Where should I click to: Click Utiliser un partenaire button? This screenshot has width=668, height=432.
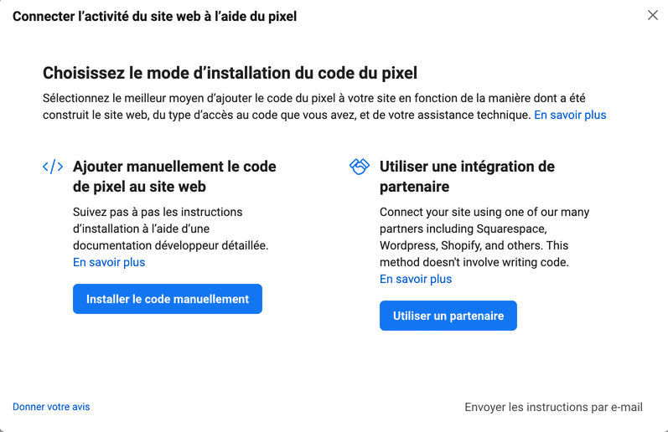point(448,316)
